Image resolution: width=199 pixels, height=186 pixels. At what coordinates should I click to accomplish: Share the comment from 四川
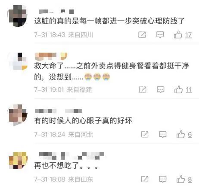point(142,35)
